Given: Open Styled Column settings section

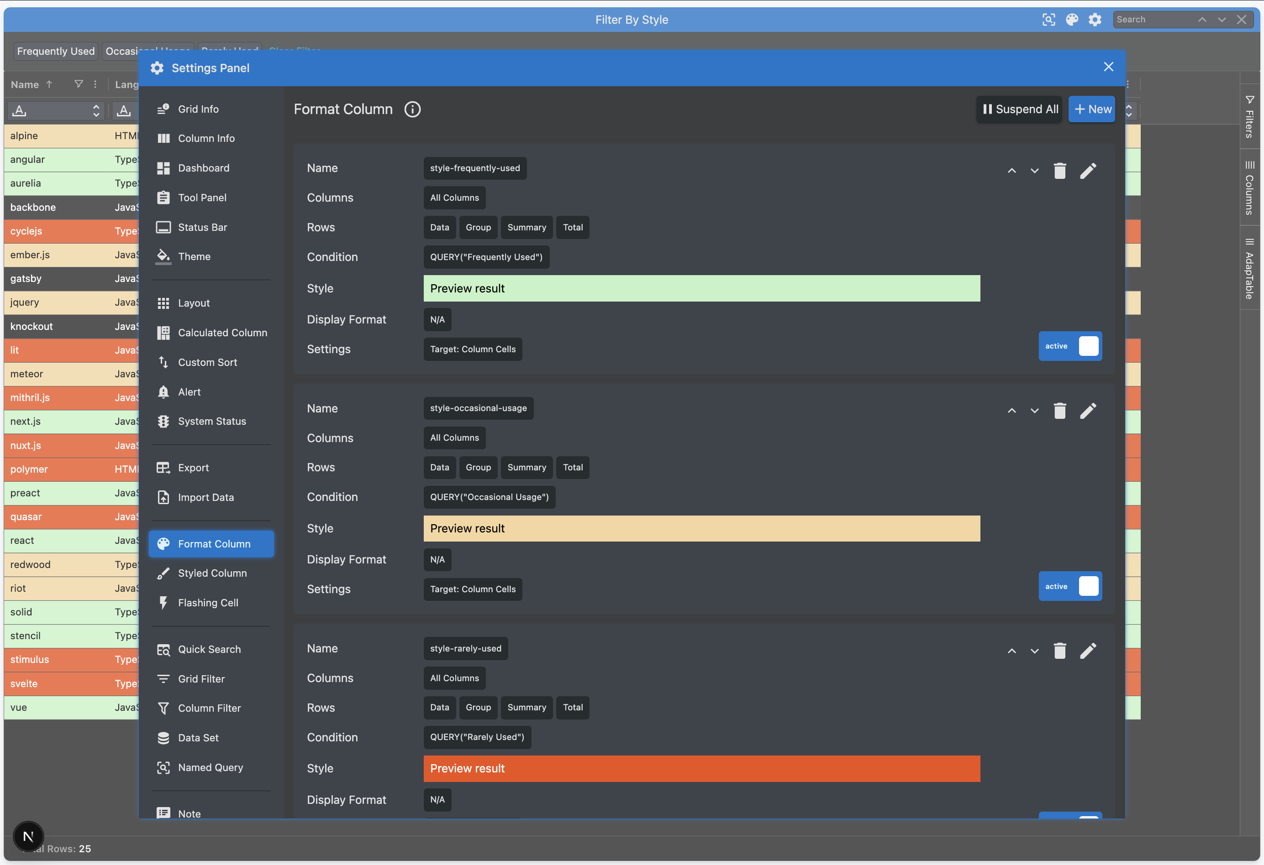Looking at the screenshot, I should [212, 573].
